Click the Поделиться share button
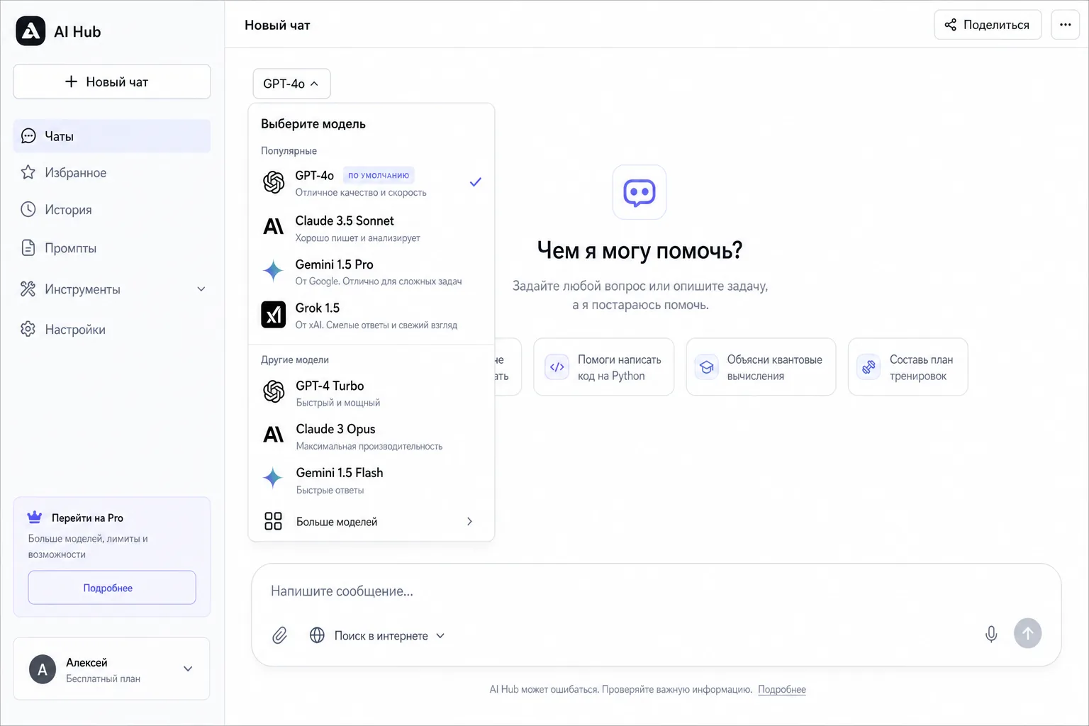Image resolution: width=1089 pixels, height=726 pixels. [x=988, y=25]
